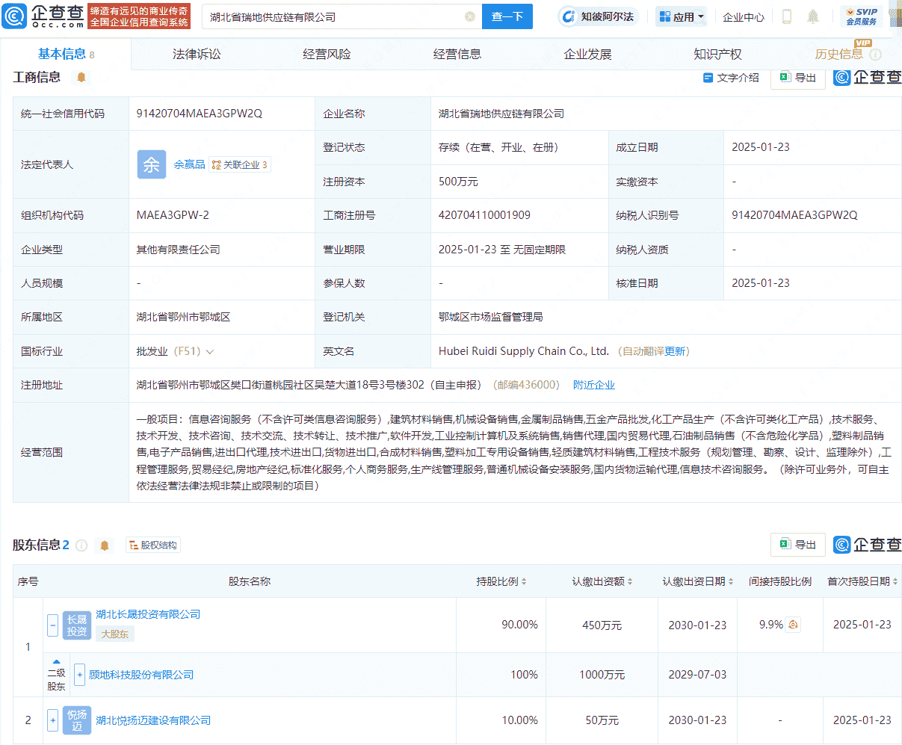Open the 附近企业 link
Image resolution: width=902 pixels, height=745 pixels.
click(593, 384)
